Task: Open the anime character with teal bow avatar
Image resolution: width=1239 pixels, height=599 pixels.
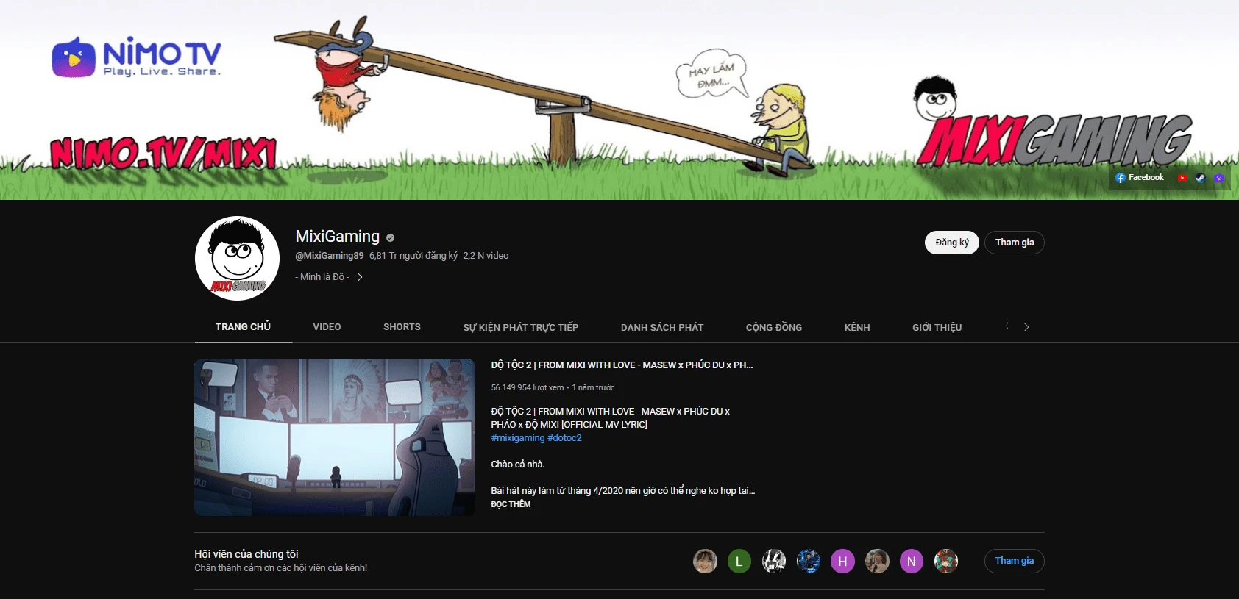Action: click(x=945, y=562)
